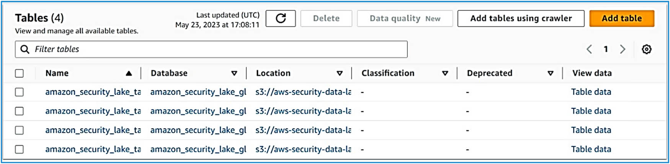Expand the Database column sort dropdown
The height and width of the screenshot is (164, 670).
click(x=234, y=73)
